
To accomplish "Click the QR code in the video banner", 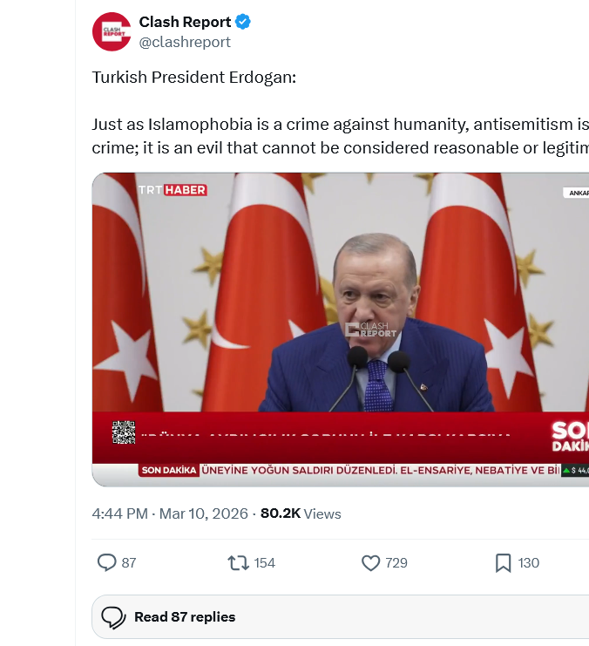I will pos(124,432).
